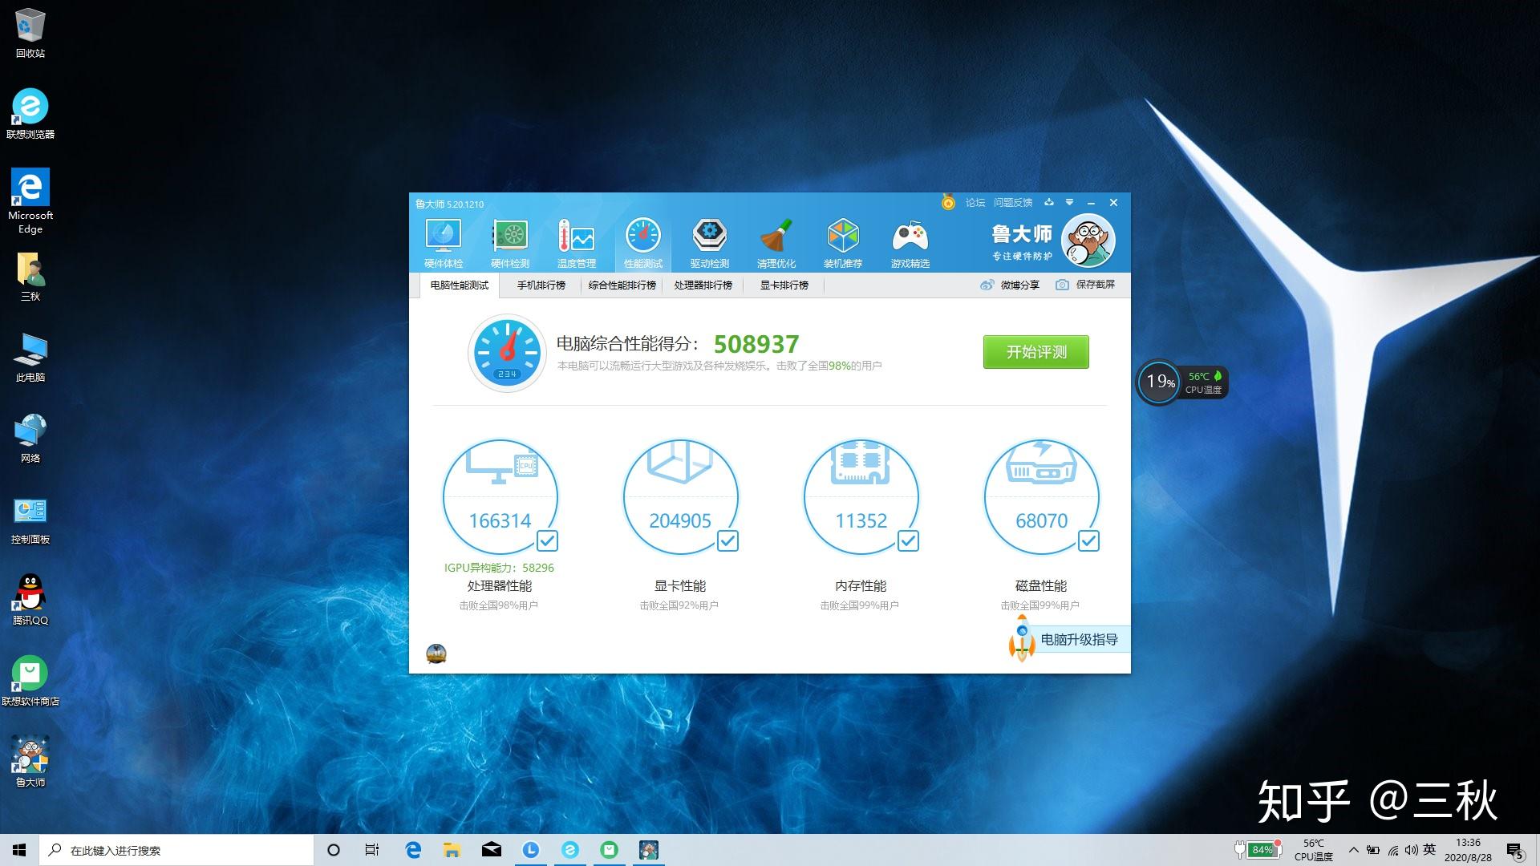Click the green 开始评测 button
The height and width of the screenshot is (866, 1540).
1036,352
